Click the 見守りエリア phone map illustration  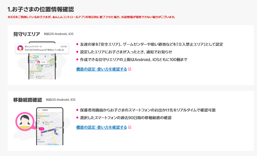pos(42,61)
